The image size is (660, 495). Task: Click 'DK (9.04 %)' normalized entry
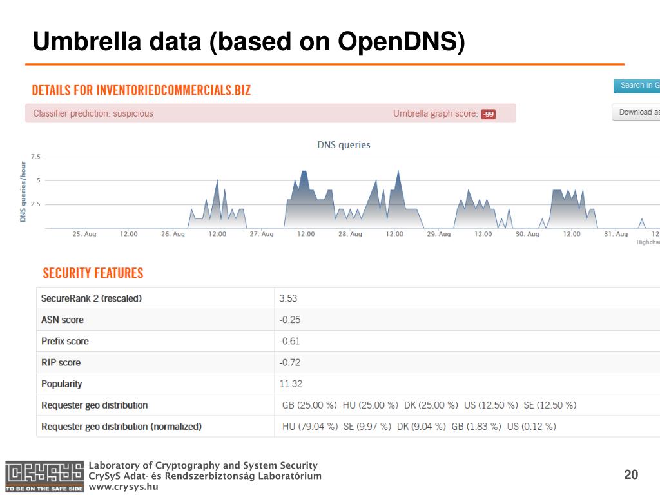click(x=422, y=427)
